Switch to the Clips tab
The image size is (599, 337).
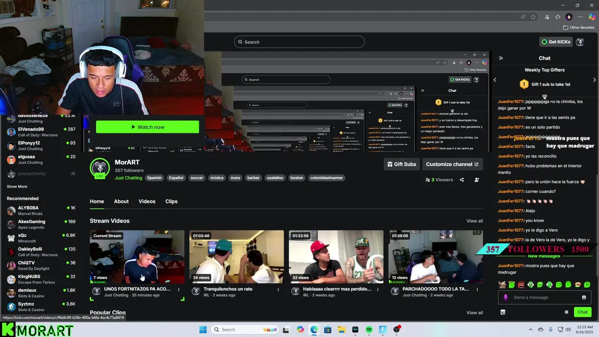pos(171,201)
